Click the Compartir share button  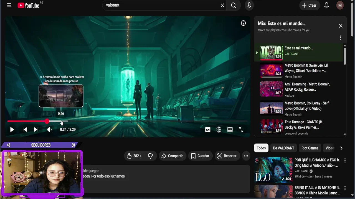[172, 156]
